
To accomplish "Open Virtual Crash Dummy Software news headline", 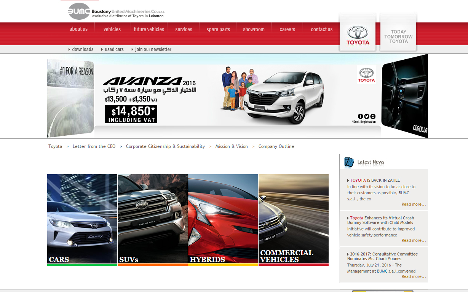I will [380, 220].
